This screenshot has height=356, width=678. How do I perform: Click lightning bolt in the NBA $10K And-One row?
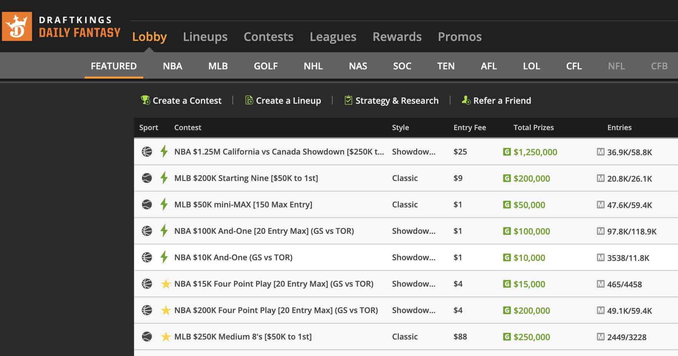pyautogui.click(x=164, y=257)
